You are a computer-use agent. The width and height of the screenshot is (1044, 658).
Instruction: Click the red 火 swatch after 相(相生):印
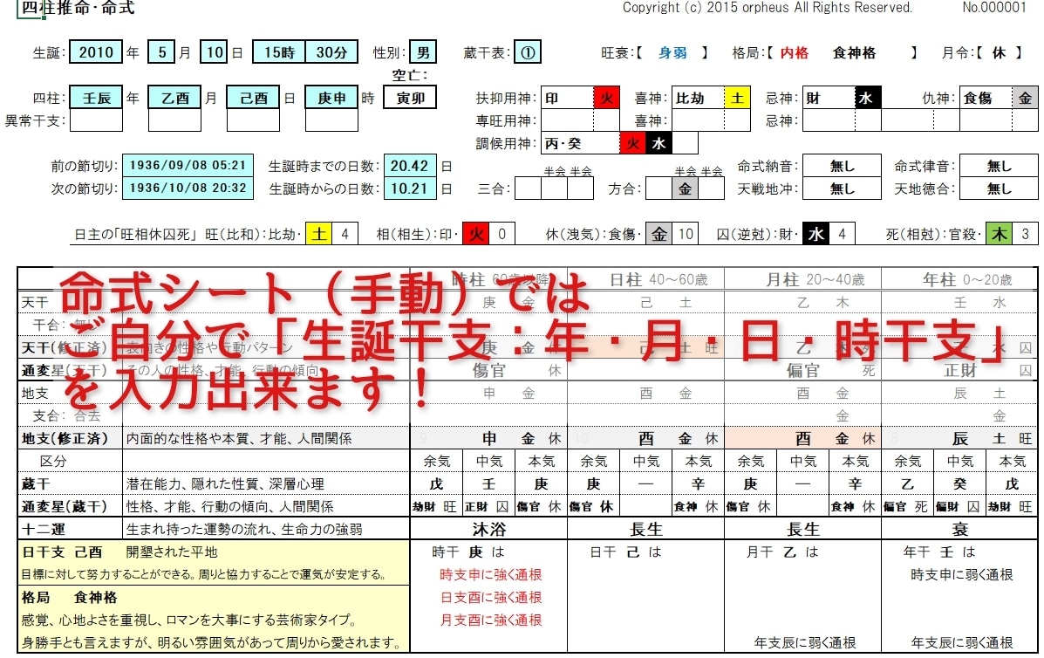coord(475,234)
